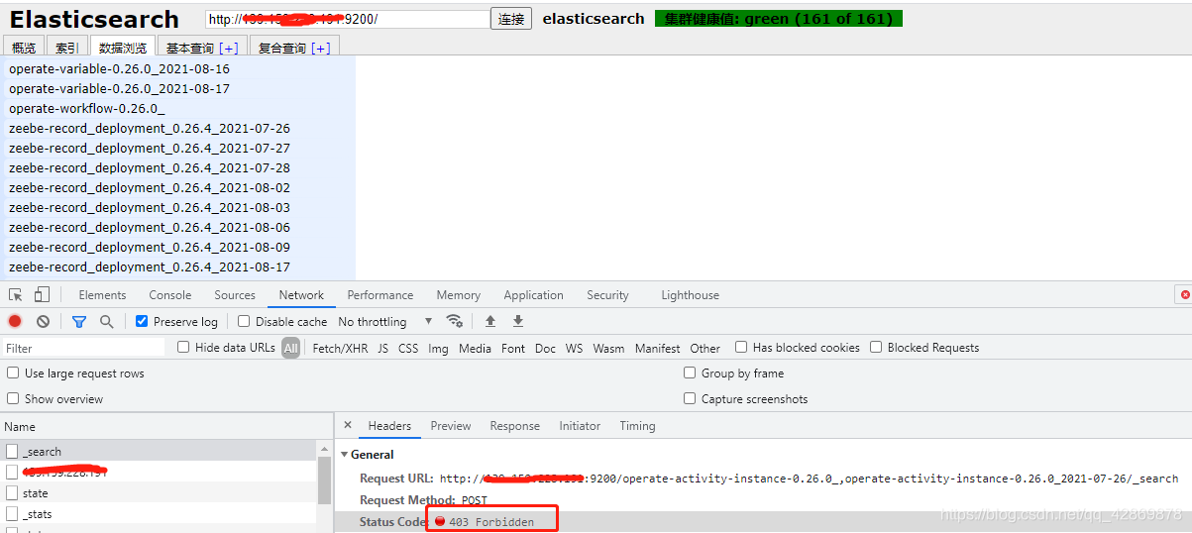Filter requests by Manifest
Viewport: 1192px width, 533px height.
click(657, 349)
